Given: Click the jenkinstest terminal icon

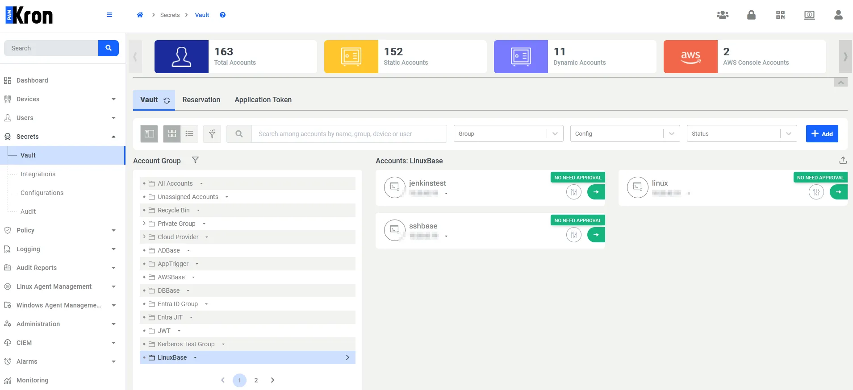Looking at the screenshot, I should 395,187.
